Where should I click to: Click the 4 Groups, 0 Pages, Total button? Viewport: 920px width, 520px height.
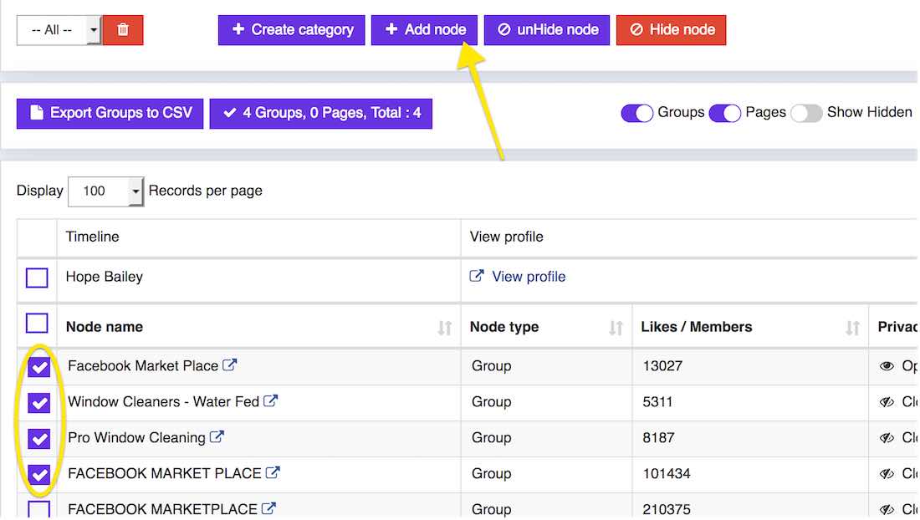click(321, 113)
